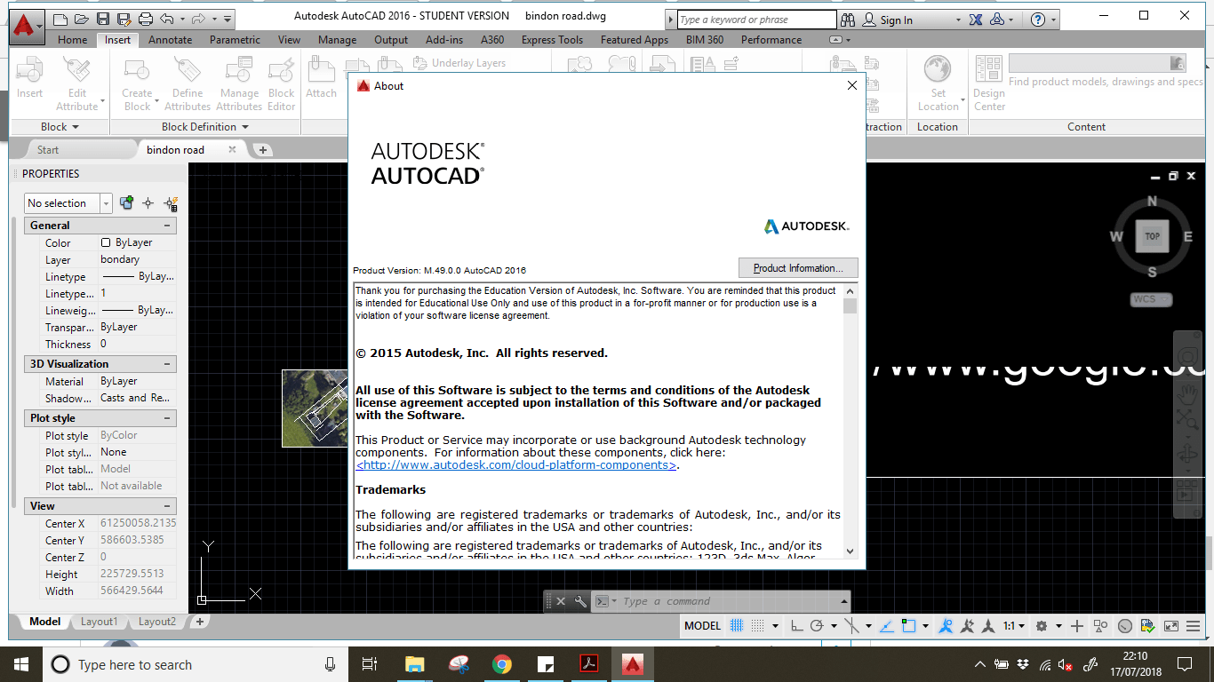
Task: Click the TOP face of the ViewCube
Action: [x=1152, y=236]
